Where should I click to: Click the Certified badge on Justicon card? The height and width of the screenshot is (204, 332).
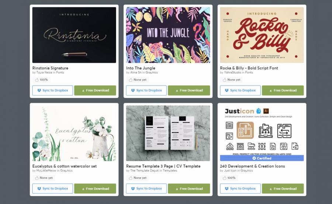262,158
